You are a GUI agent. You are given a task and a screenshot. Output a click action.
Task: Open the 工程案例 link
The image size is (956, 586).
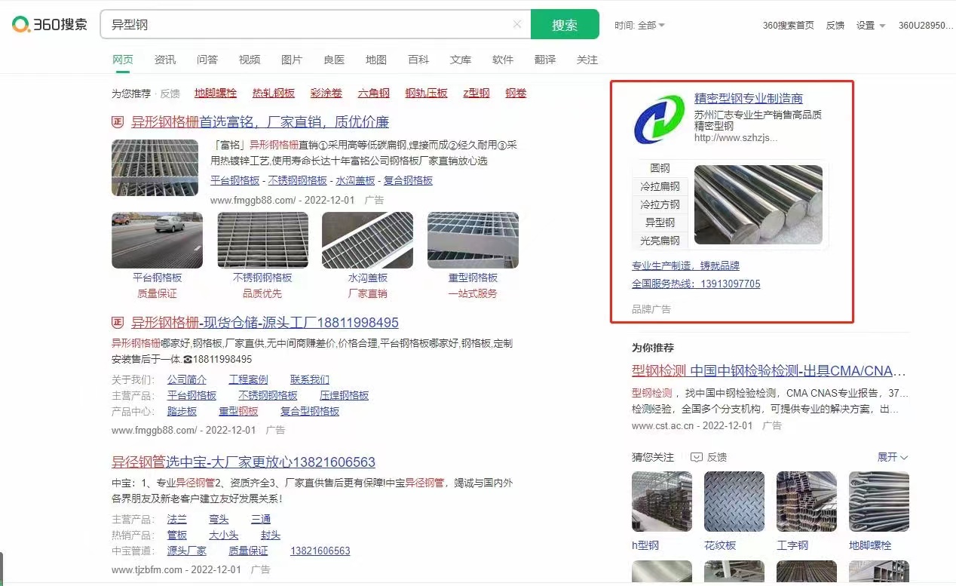click(249, 379)
